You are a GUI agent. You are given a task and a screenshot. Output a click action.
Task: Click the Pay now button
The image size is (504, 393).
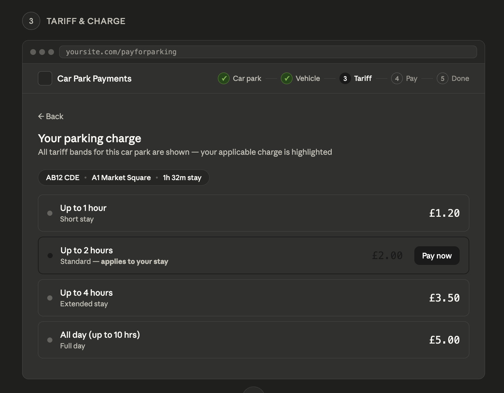tap(437, 256)
